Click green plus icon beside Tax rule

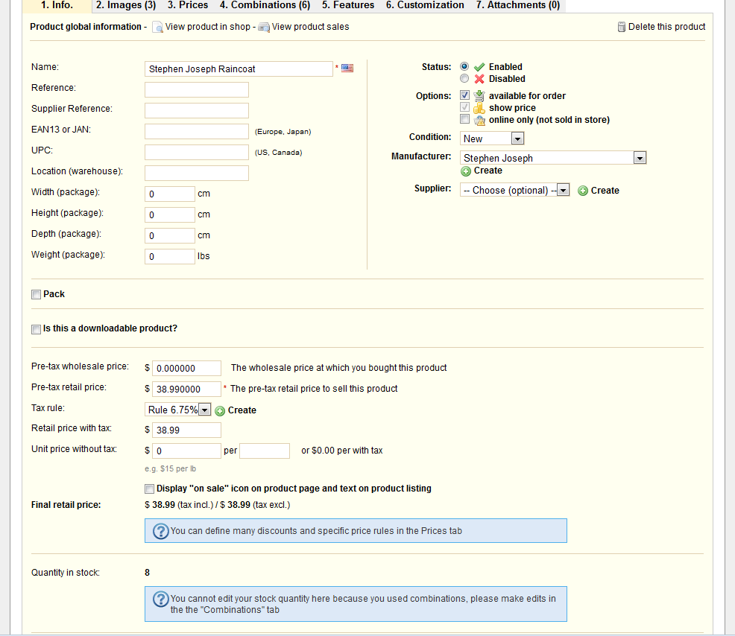pyautogui.click(x=220, y=411)
